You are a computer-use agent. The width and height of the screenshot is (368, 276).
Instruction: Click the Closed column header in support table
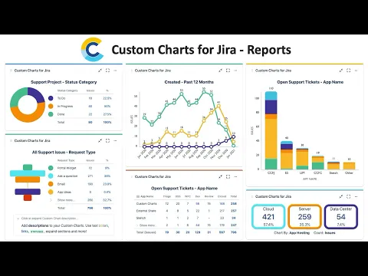pyautogui.click(x=222, y=196)
